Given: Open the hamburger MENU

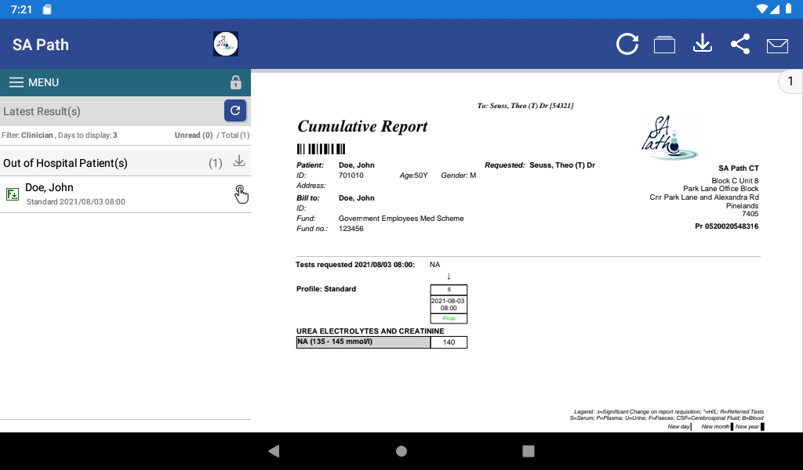Looking at the screenshot, I should coord(34,82).
